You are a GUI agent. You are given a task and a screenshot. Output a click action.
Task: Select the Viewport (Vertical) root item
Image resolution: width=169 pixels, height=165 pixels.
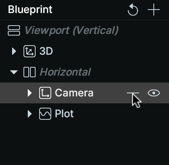click(72, 30)
